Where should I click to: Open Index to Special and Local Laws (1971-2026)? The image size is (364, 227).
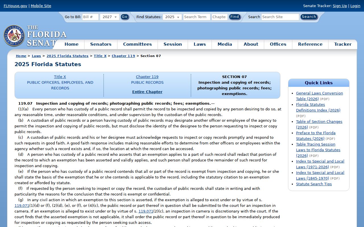tap(320, 164)
